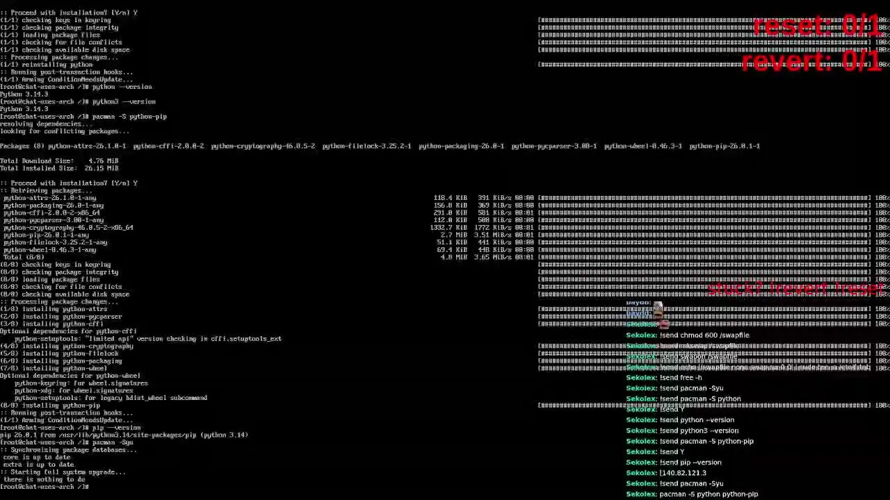The height and width of the screenshot is (500, 890).
Task: Click output 'pip 26.0.1 from /usr/lib/python3.14/site-packages/pip'
Action: click(x=124, y=435)
